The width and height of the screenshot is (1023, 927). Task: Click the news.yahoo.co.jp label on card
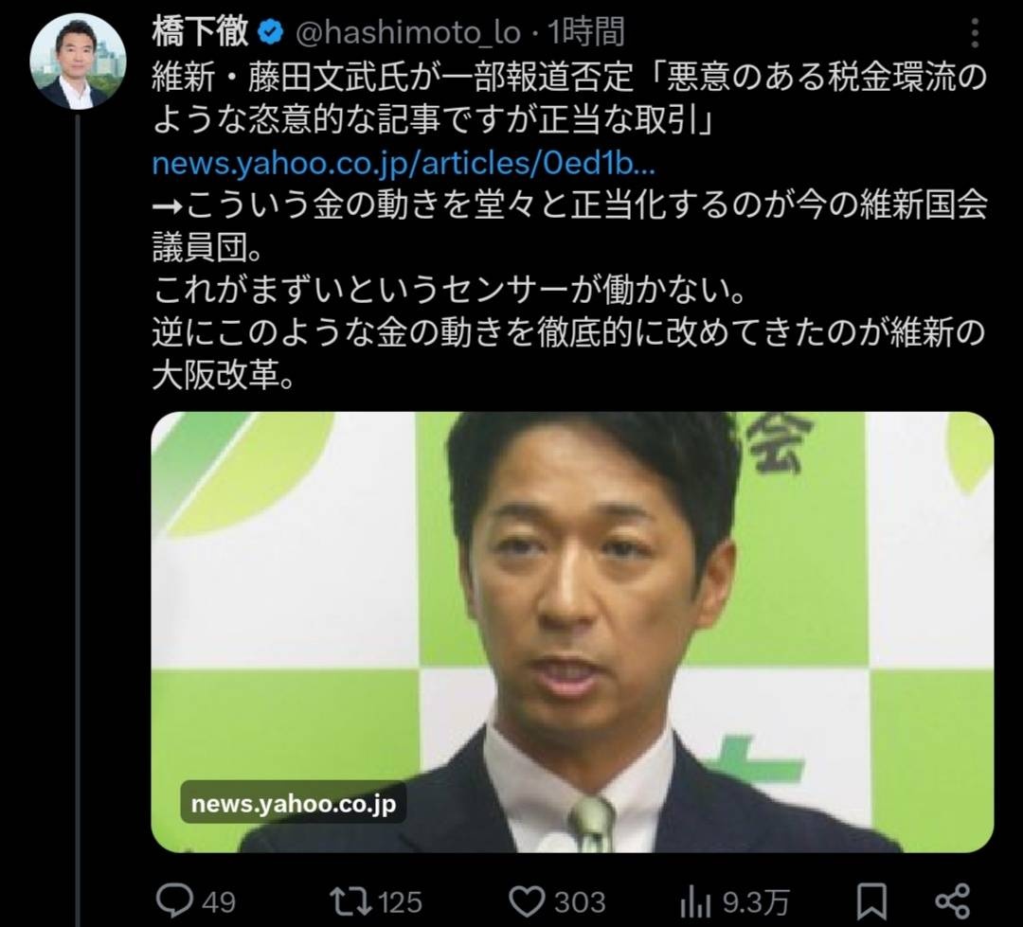pyautogui.click(x=294, y=802)
